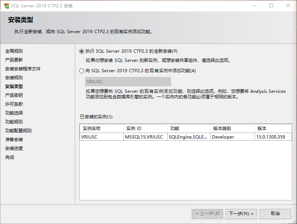
Task: Go to the 产品密钥 step
Action: click(x=14, y=95)
